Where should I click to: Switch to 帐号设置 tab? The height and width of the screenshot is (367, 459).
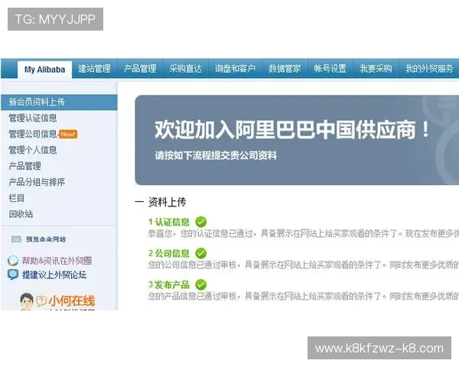330,69
